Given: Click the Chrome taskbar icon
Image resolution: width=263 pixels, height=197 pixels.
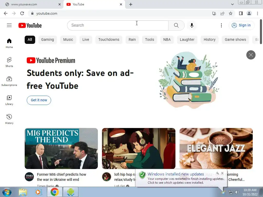Looking at the screenshot, I should coord(54,192).
